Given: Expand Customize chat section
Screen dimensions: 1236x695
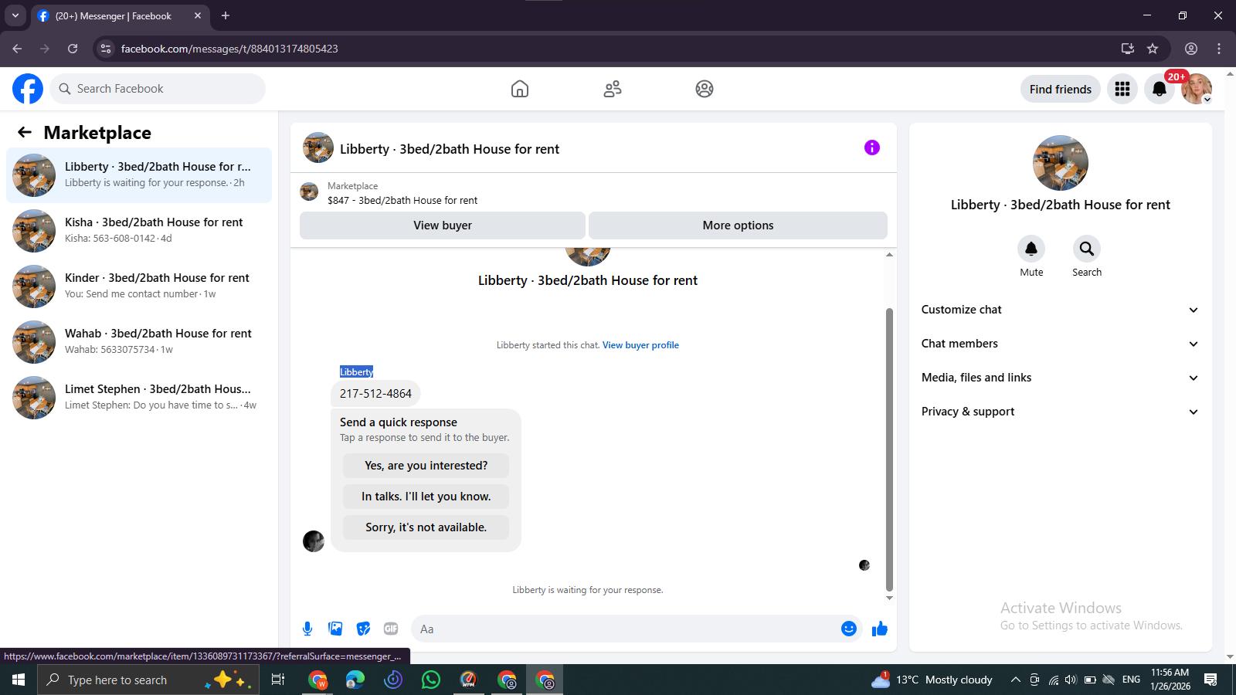Looking at the screenshot, I should coord(1060,310).
